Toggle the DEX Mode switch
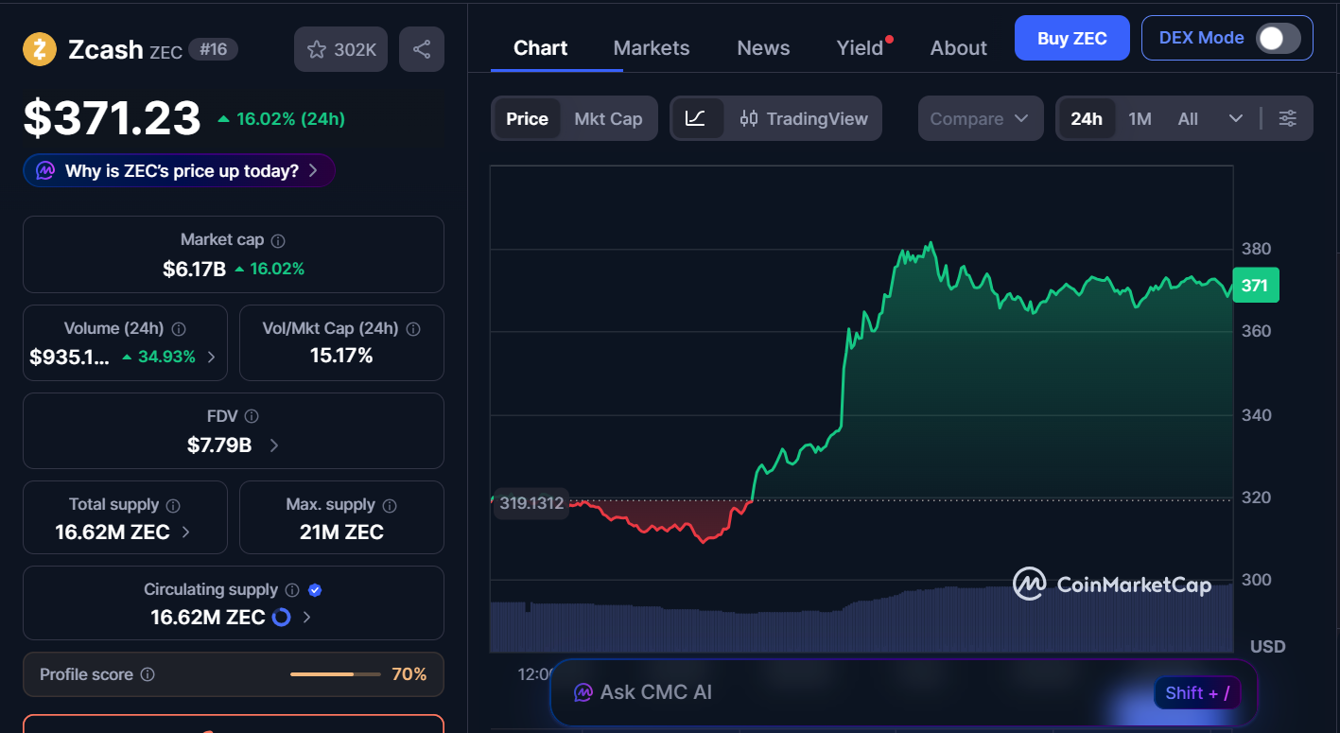This screenshot has height=733, width=1340. pos(1279,38)
